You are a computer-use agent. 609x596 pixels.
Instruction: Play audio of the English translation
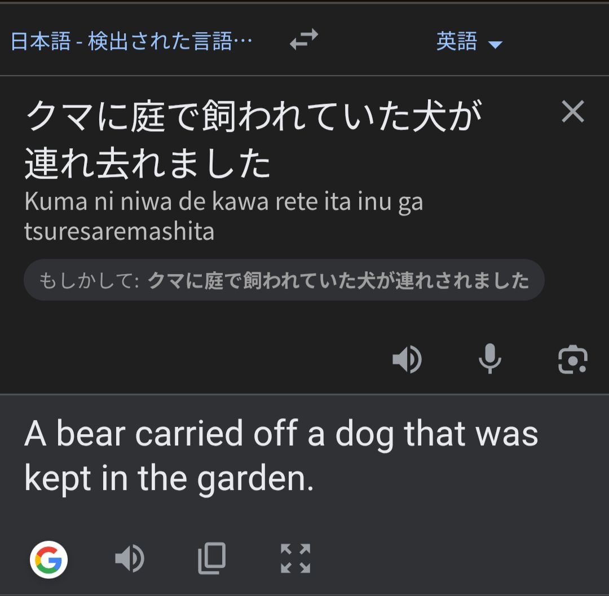129,559
